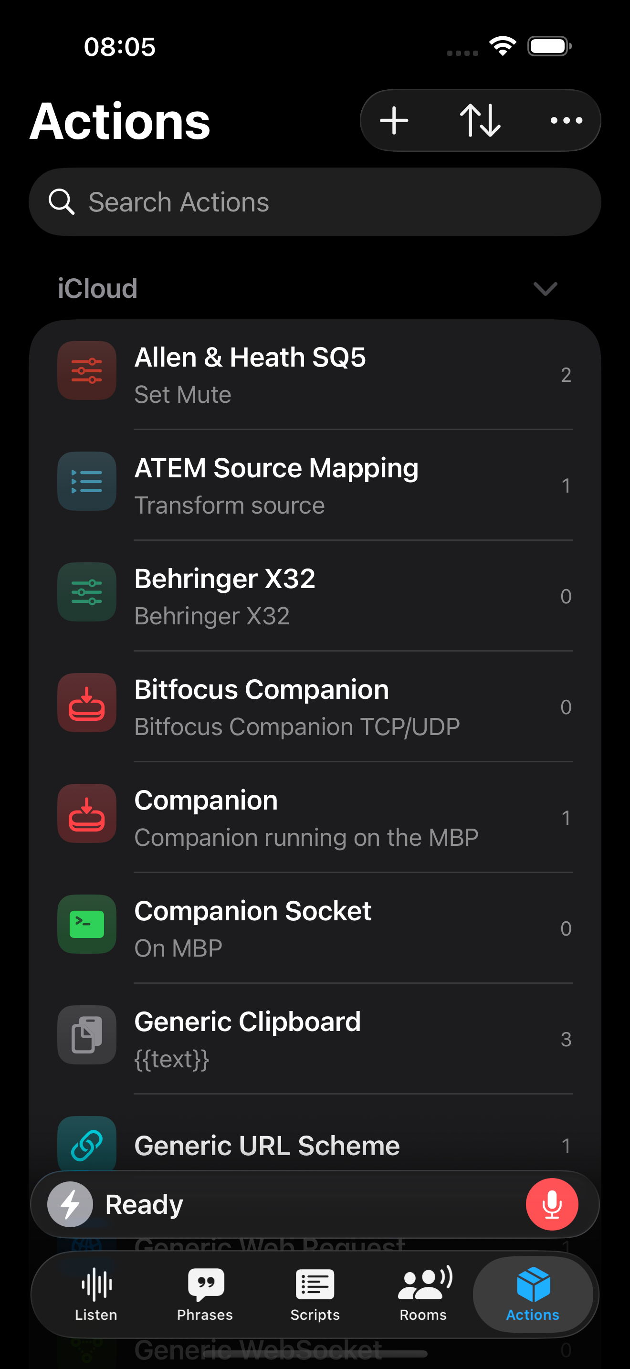Tap the Behringer X32 green sliders icon
Screen dimensions: 630x1369
coord(87,591)
